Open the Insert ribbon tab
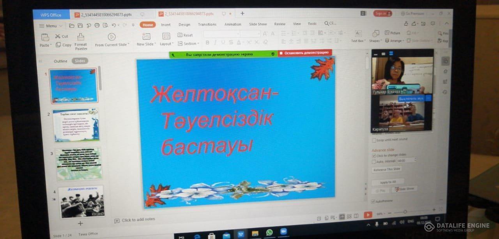This screenshot has width=499, height=239. pos(166,24)
